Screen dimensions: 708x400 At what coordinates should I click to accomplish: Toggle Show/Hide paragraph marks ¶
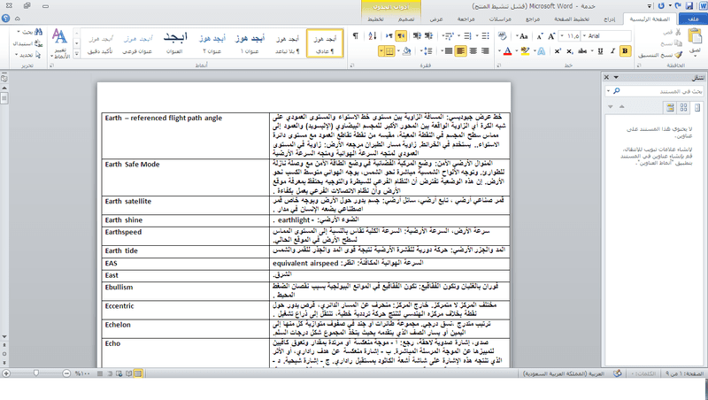[x=356, y=36]
